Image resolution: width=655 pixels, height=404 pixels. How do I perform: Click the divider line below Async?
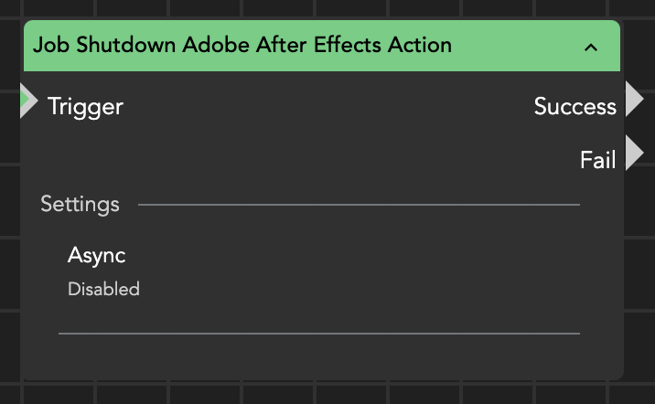[x=318, y=334]
